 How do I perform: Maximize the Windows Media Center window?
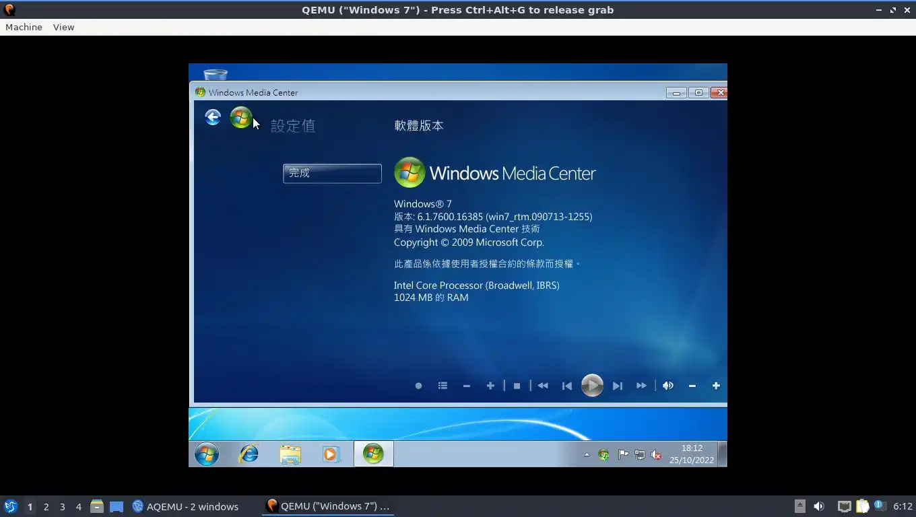pyautogui.click(x=698, y=93)
